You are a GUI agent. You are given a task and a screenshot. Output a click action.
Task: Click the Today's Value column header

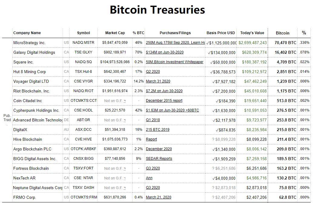[x=252, y=33]
